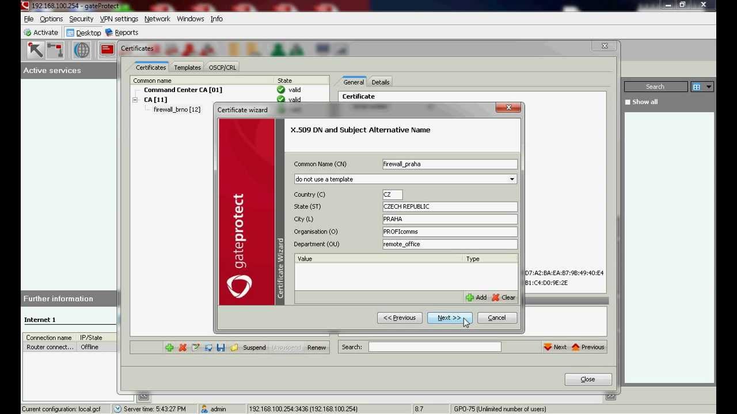Click the Value column header in wizard
This screenshot has width=737, height=414.
pos(379,259)
